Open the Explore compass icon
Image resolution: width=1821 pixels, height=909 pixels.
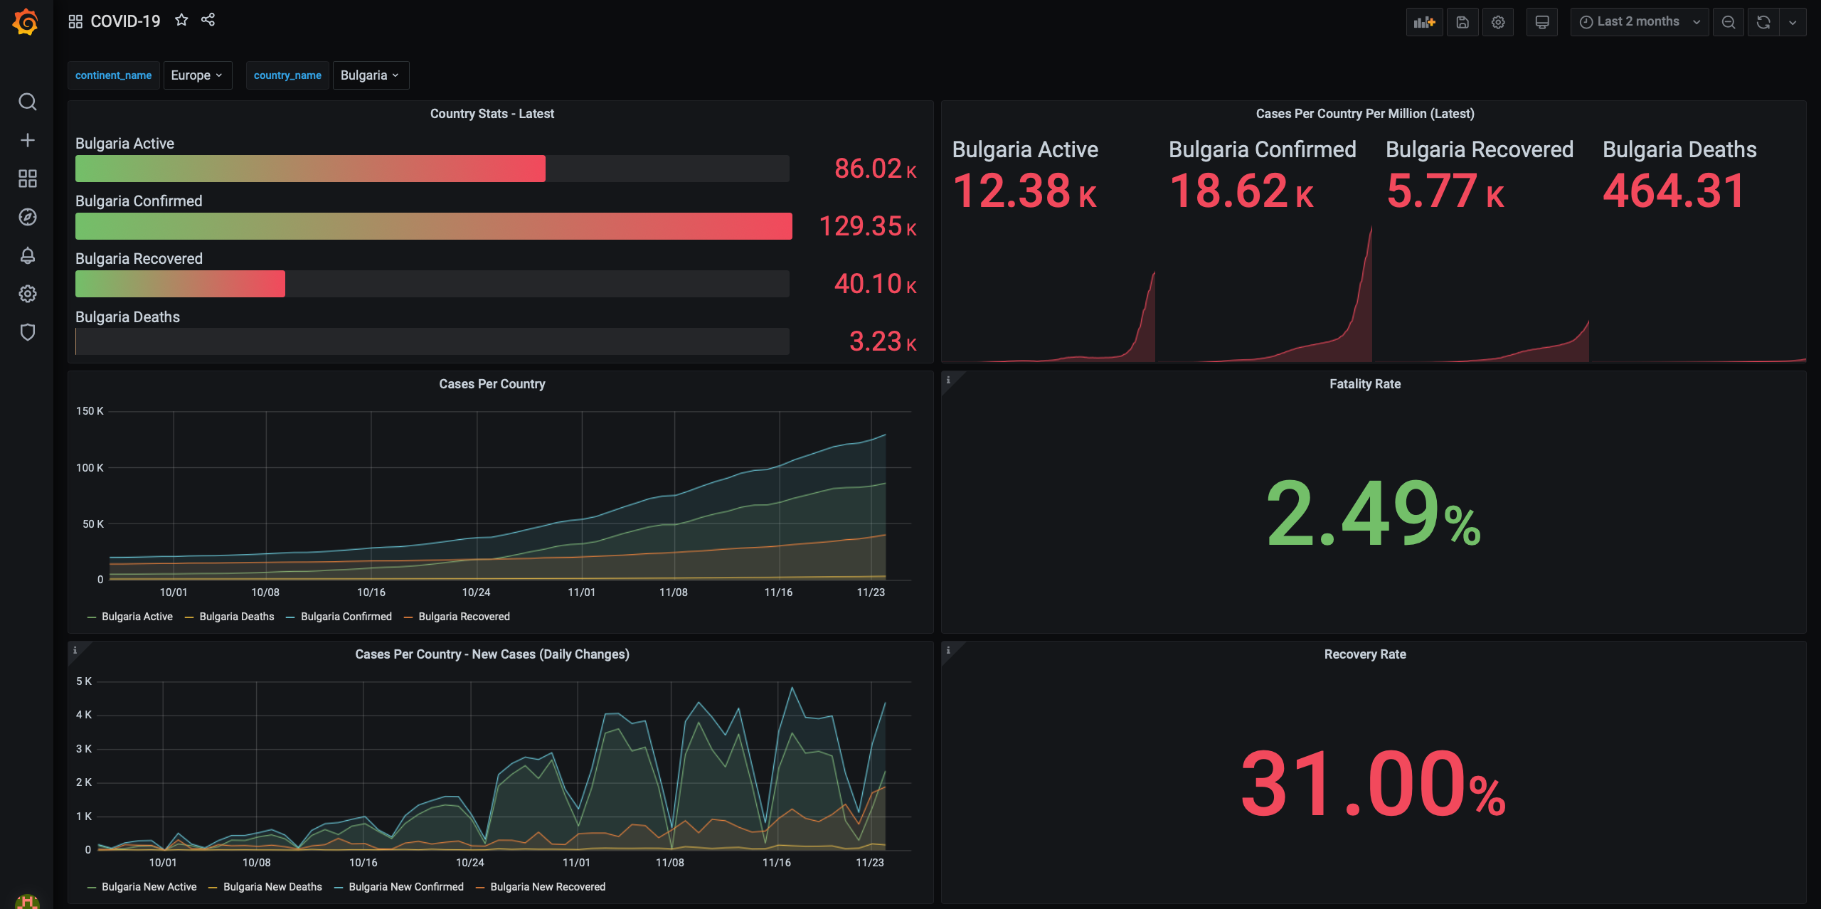click(27, 217)
